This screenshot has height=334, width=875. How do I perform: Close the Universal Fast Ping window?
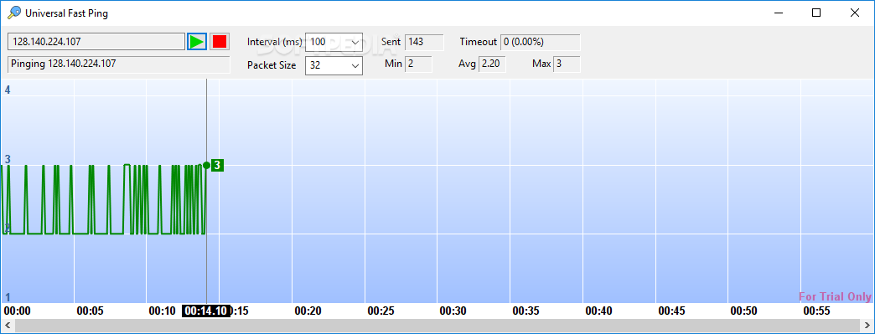coord(855,13)
